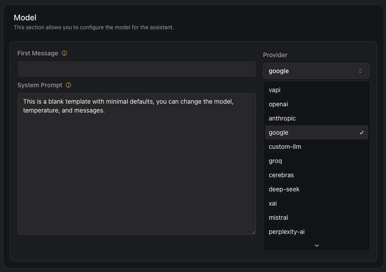This screenshot has height=272, width=386.
Task: Choose openai as the provider
Action: [279, 104]
